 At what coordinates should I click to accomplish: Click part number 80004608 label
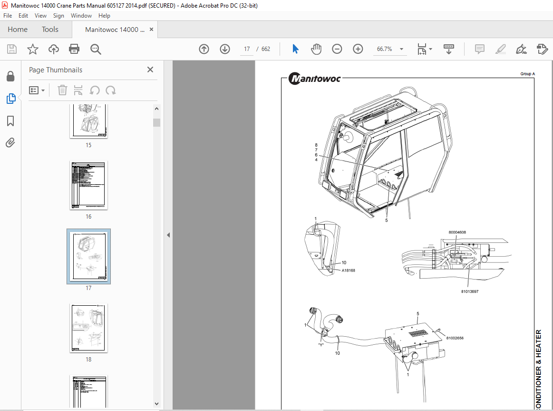click(x=457, y=232)
